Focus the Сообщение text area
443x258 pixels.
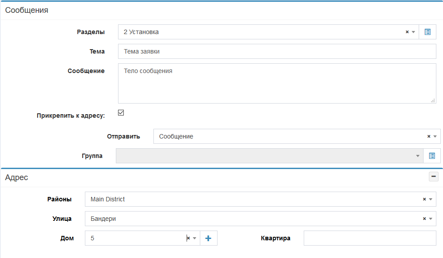(277, 84)
